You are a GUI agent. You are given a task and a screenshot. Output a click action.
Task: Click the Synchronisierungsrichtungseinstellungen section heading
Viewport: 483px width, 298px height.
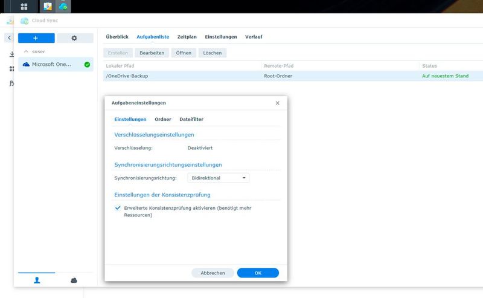tap(168, 165)
